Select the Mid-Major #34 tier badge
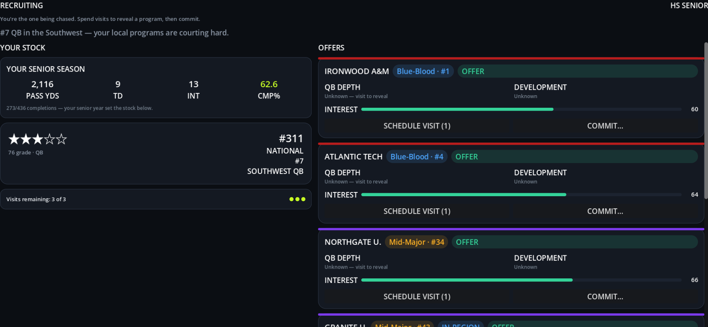Image resolution: width=708 pixels, height=327 pixels. tap(416, 242)
